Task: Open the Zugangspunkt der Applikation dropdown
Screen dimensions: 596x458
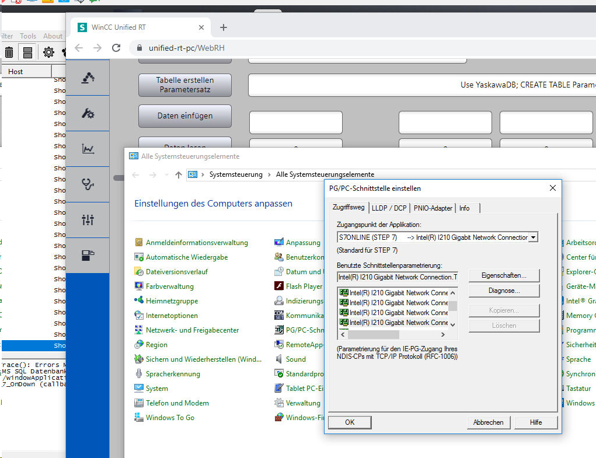Action: click(x=532, y=237)
